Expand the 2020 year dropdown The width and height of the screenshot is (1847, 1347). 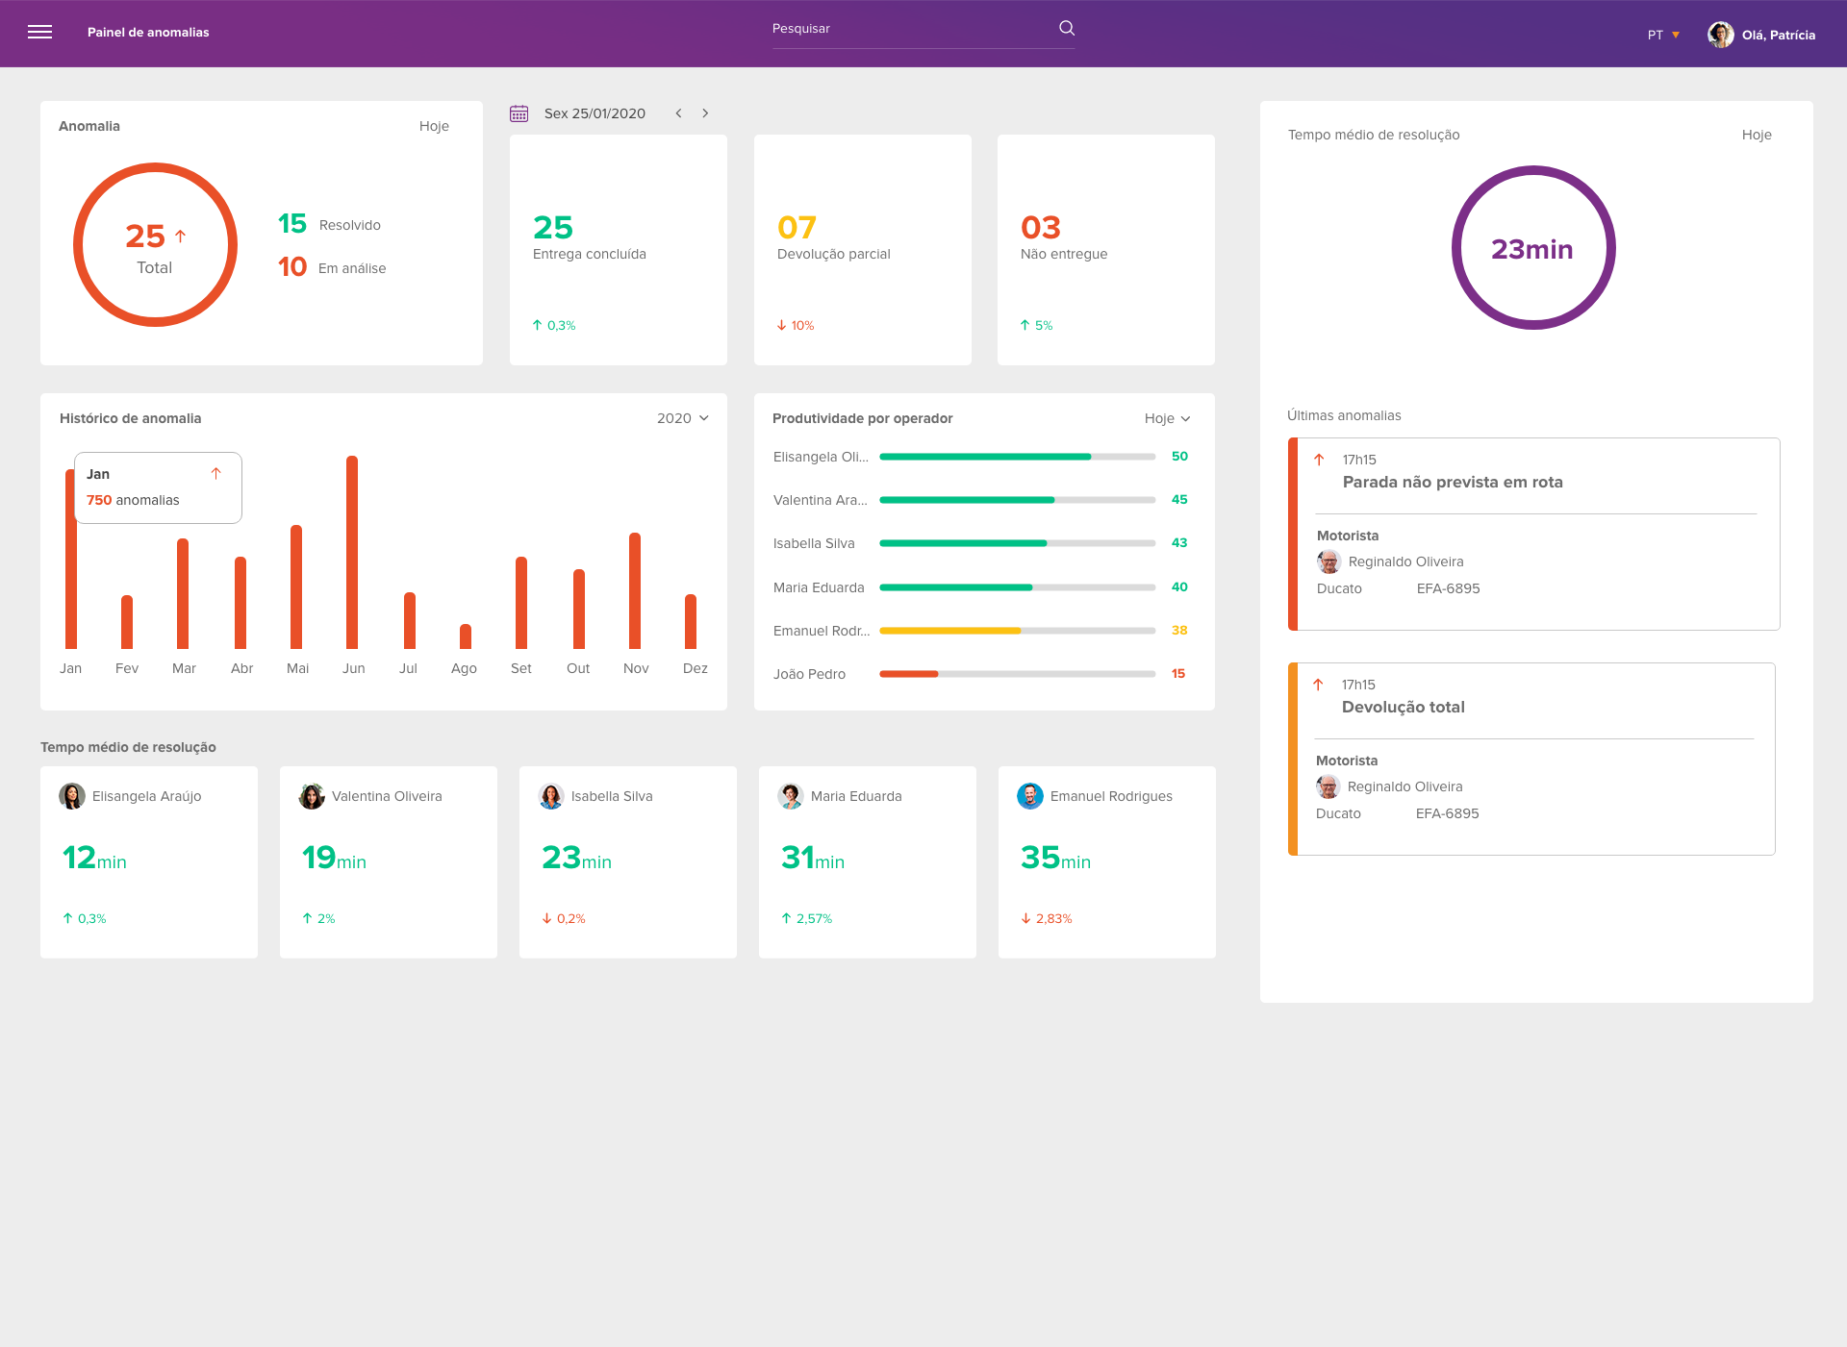[x=683, y=418]
